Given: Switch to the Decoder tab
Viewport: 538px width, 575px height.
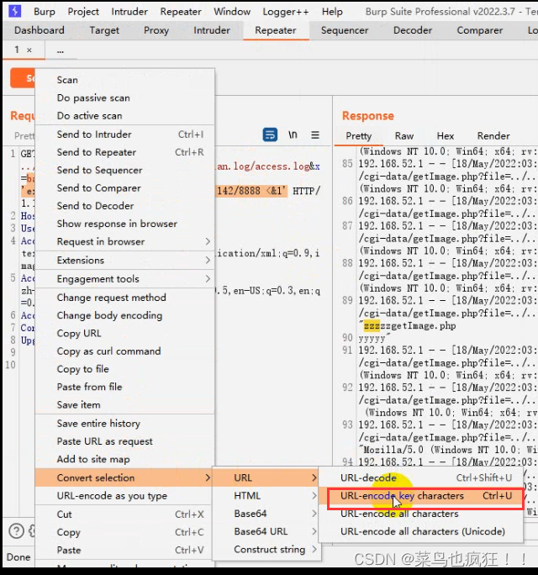Looking at the screenshot, I should 413,30.
